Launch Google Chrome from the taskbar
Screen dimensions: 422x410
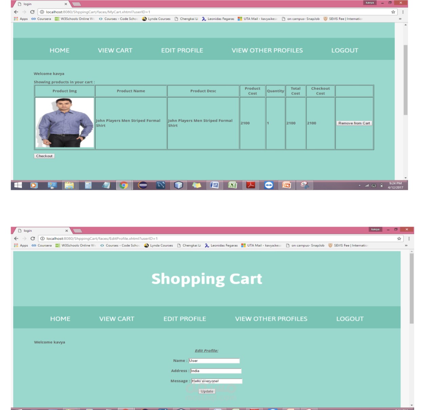pyautogui.click(x=124, y=185)
